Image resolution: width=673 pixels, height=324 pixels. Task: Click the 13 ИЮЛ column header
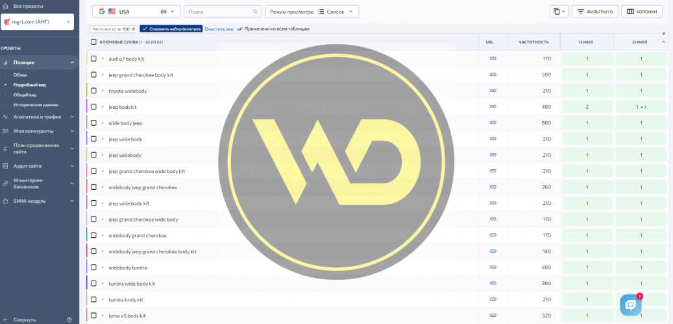click(x=587, y=42)
